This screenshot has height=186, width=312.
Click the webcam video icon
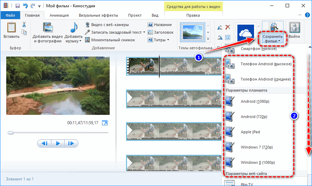[87, 25]
